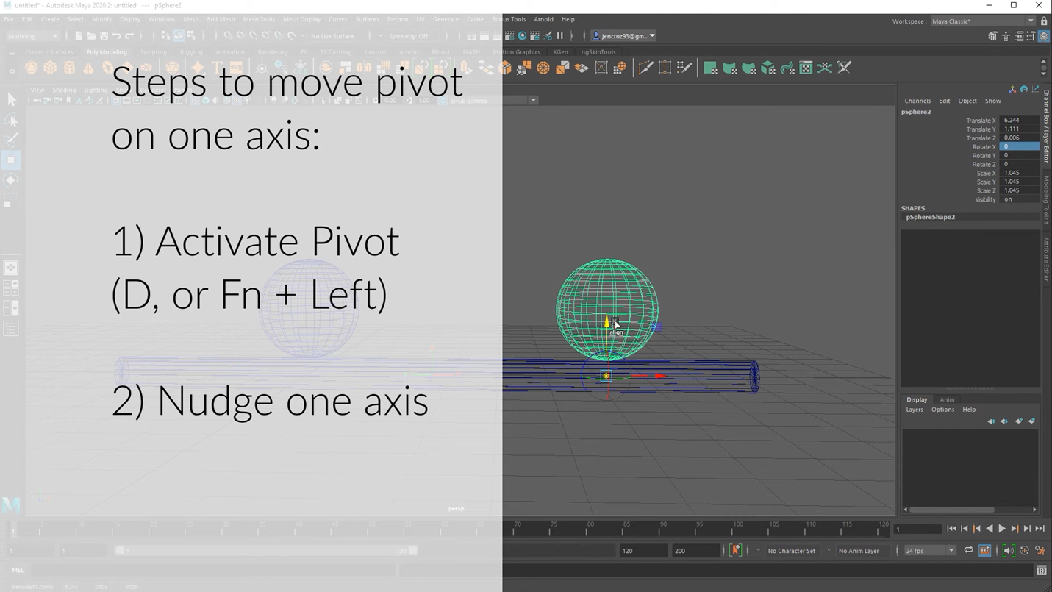Toggle workspace lock padlock icon

pyautogui.click(x=1044, y=21)
